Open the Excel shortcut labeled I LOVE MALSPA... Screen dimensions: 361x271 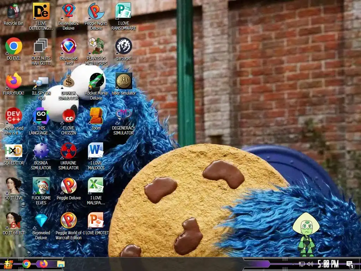pos(96,192)
